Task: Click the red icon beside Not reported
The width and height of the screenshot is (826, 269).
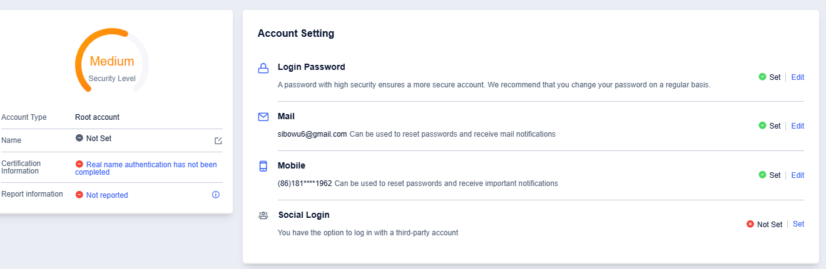Action: (x=79, y=195)
